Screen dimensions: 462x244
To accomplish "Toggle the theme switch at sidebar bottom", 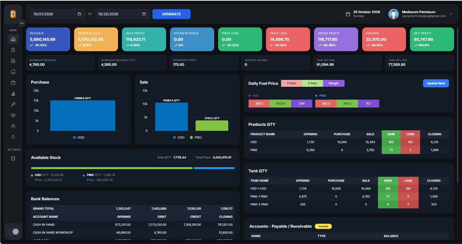I will pyautogui.click(x=13, y=232).
